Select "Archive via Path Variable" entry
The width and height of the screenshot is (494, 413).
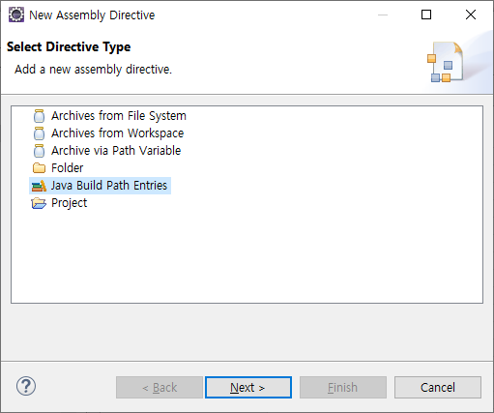click(116, 151)
